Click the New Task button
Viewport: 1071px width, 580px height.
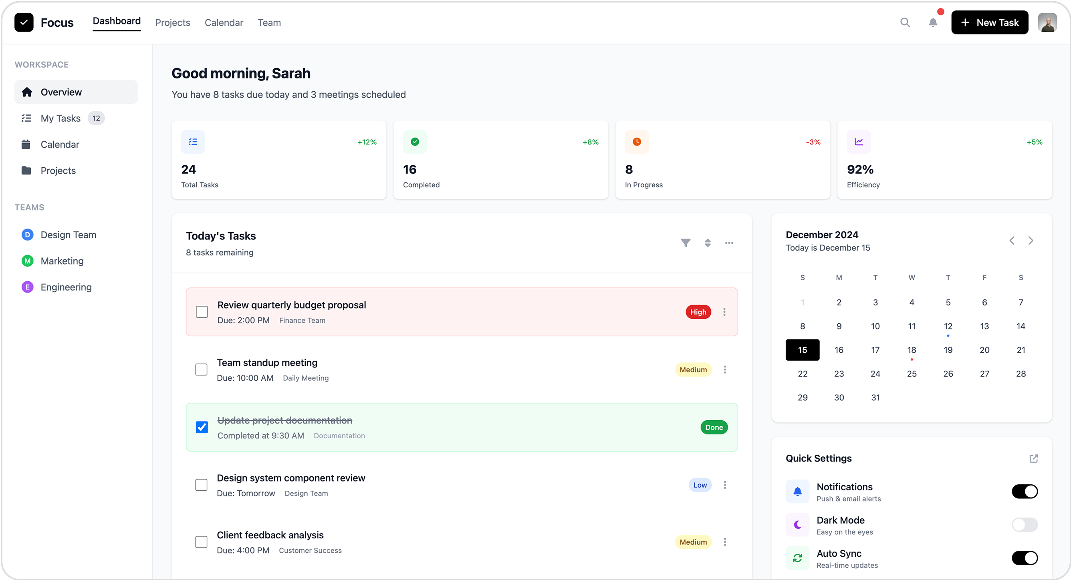point(990,22)
